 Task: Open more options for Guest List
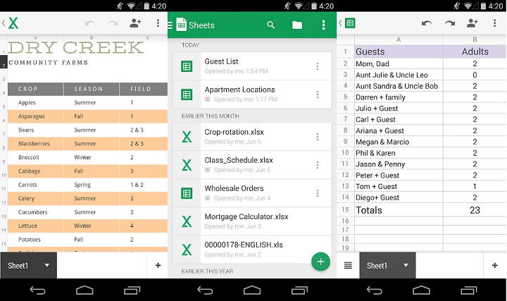click(x=318, y=66)
